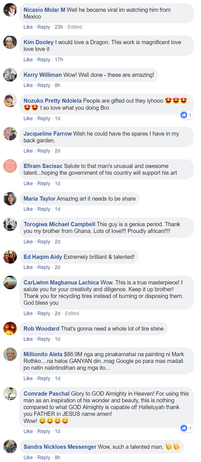
Task: Show edit history on Nicasio's comment
Action: click(75, 27)
